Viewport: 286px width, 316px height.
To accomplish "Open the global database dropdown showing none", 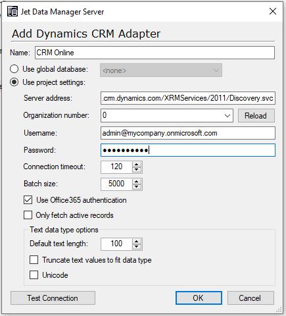I will tap(161, 70).
